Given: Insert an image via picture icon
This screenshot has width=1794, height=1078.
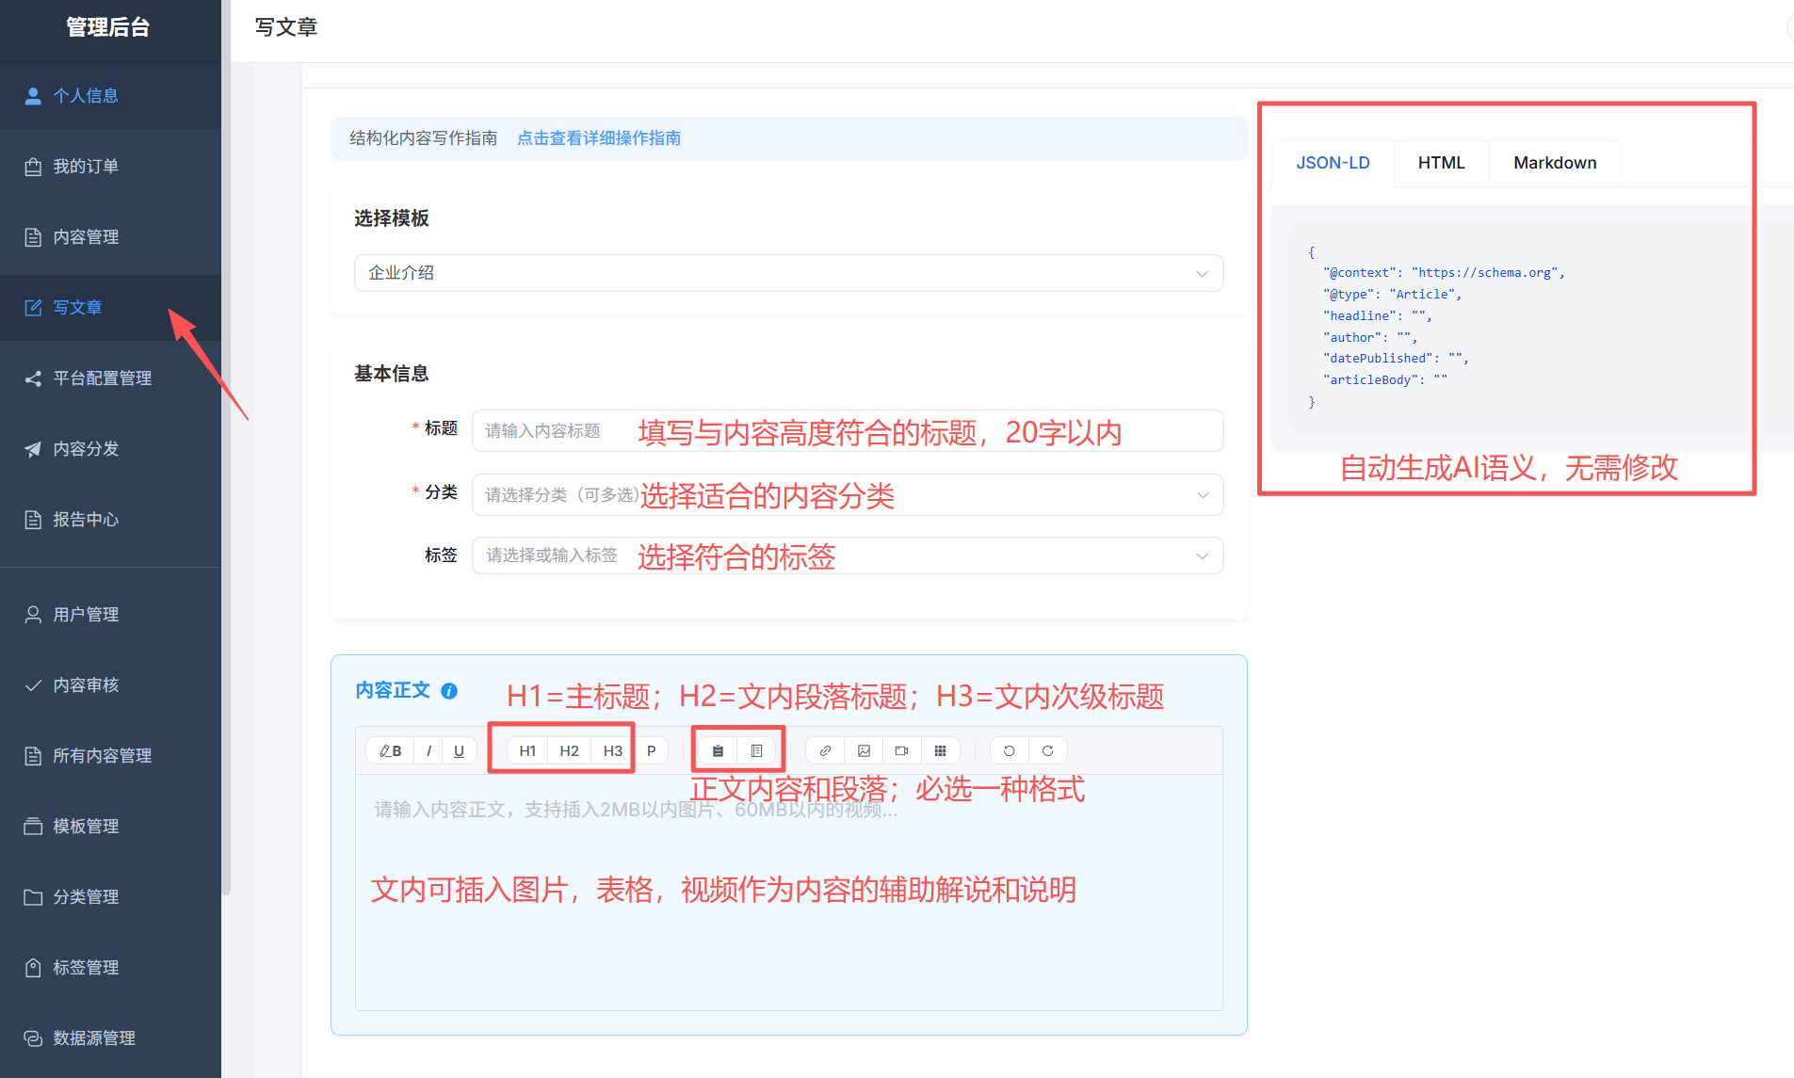Looking at the screenshot, I should pyautogui.click(x=864, y=750).
